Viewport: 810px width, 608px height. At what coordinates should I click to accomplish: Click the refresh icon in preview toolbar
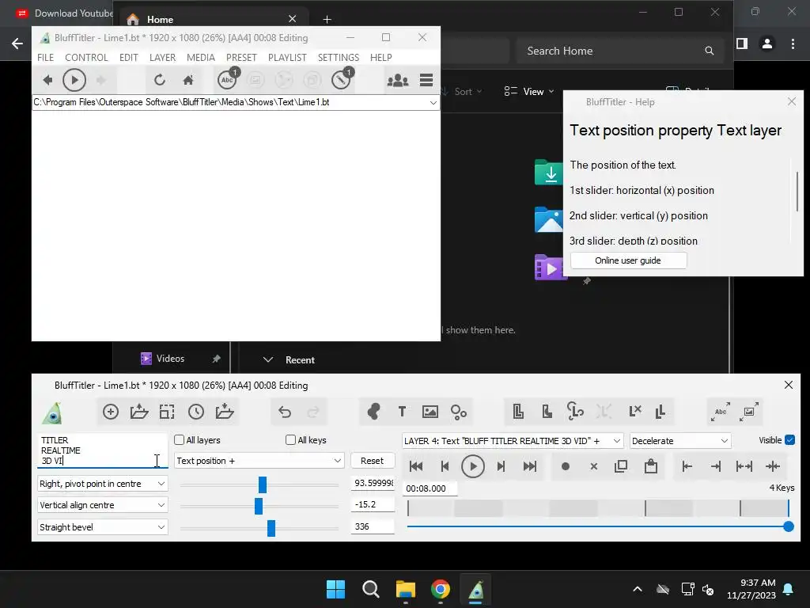tap(160, 80)
